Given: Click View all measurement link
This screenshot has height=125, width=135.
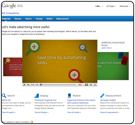Looking at the screenshot, I should click(110, 112).
